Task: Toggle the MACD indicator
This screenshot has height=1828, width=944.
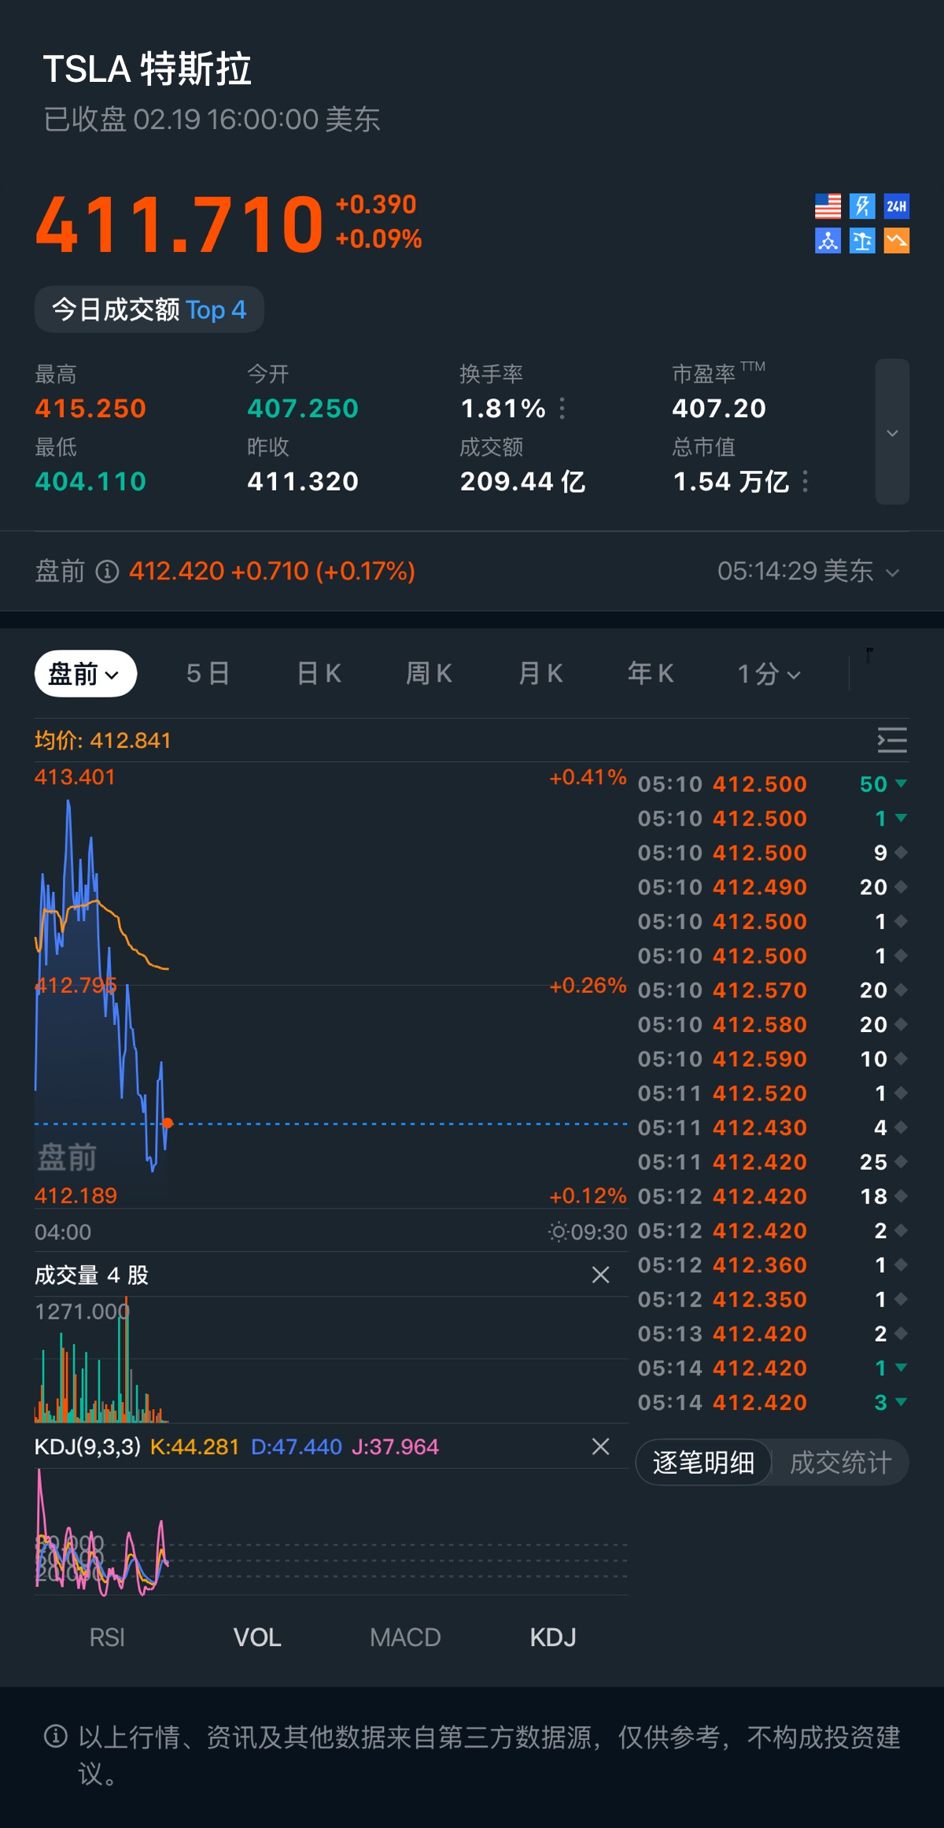Action: tap(405, 1637)
